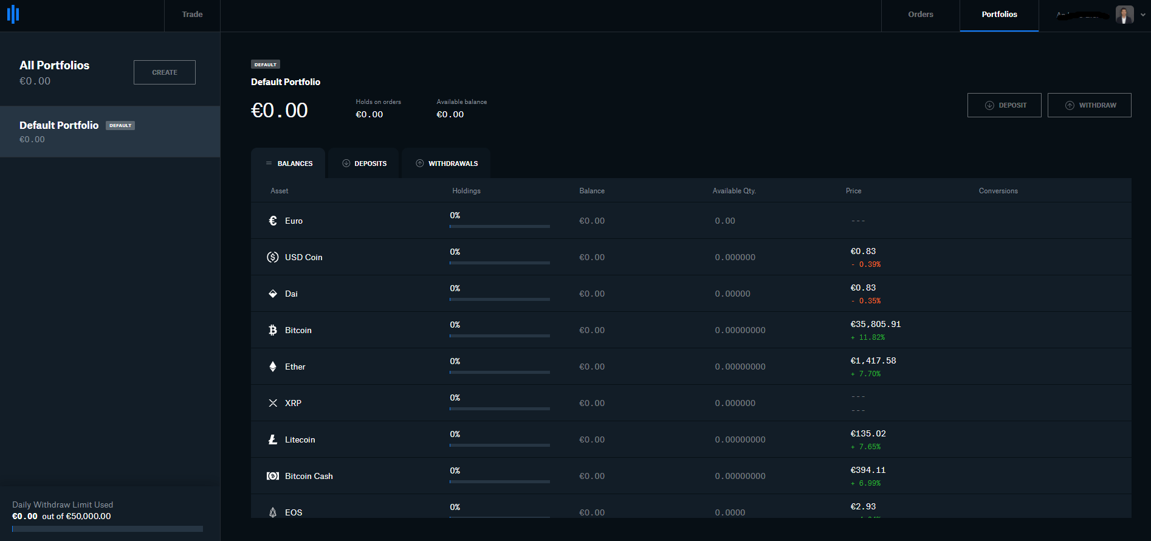Switch to the Withdrawals tab
Screen dimensions: 1151x541
coord(447,164)
